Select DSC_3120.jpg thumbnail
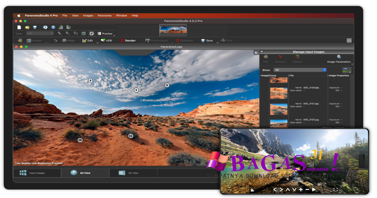The height and width of the screenshot is (198, 377). [279, 93]
